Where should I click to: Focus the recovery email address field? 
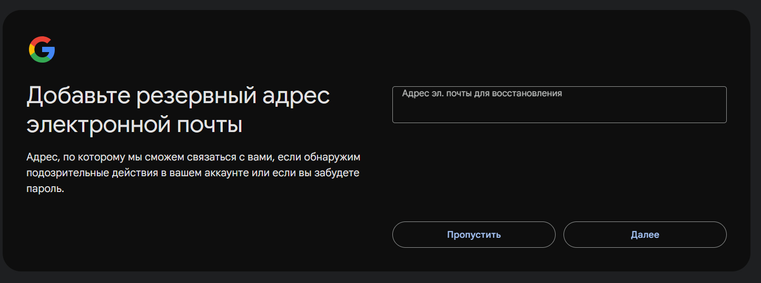[559, 105]
